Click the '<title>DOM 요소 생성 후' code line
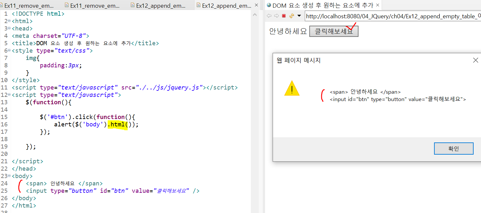This screenshot has width=481, height=213. click(x=85, y=43)
